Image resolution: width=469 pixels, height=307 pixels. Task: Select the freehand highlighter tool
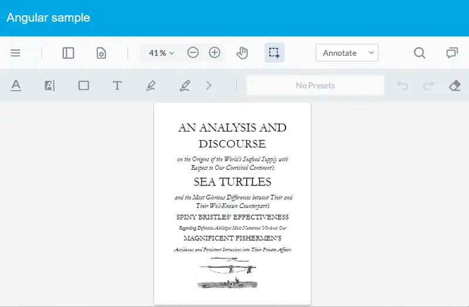point(151,86)
